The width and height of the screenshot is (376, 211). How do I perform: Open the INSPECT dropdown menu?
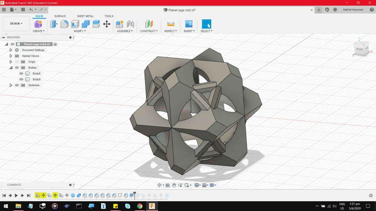[171, 31]
